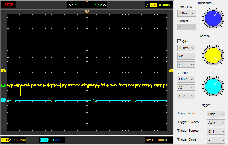This screenshot has width=228, height=145.
Task: Click the blue horizontal Time/DIV knob
Action: (x=213, y=18)
